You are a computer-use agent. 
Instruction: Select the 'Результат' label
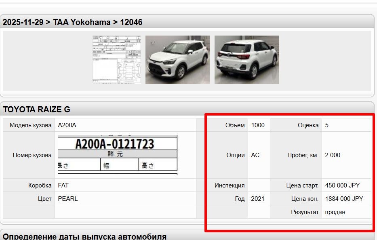(305, 212)
